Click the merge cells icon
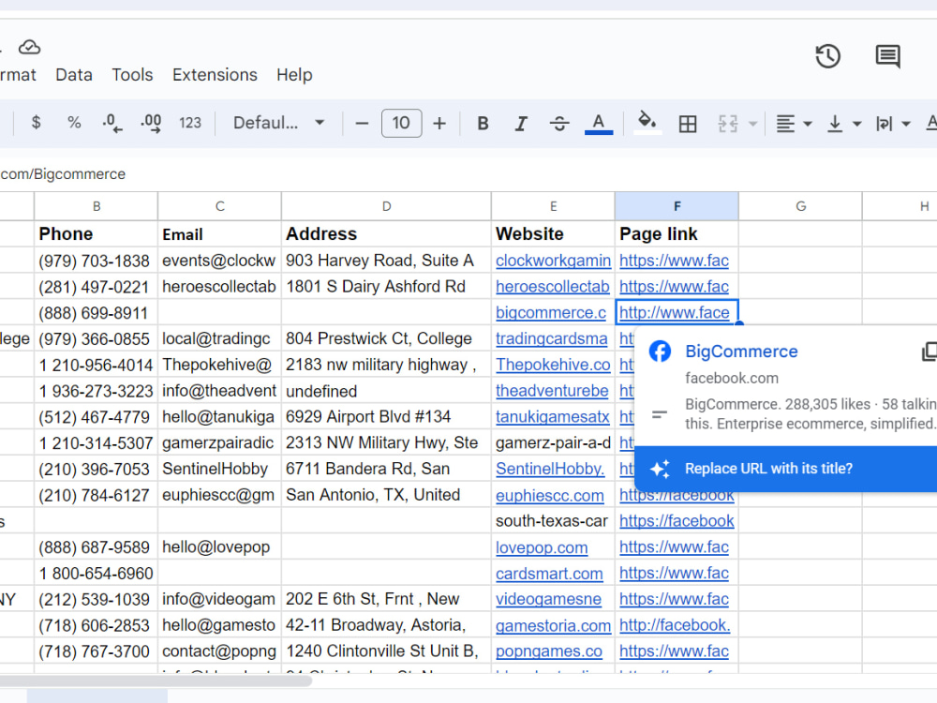This screenshot has width=937, height=703. click(x=728, y=124)
